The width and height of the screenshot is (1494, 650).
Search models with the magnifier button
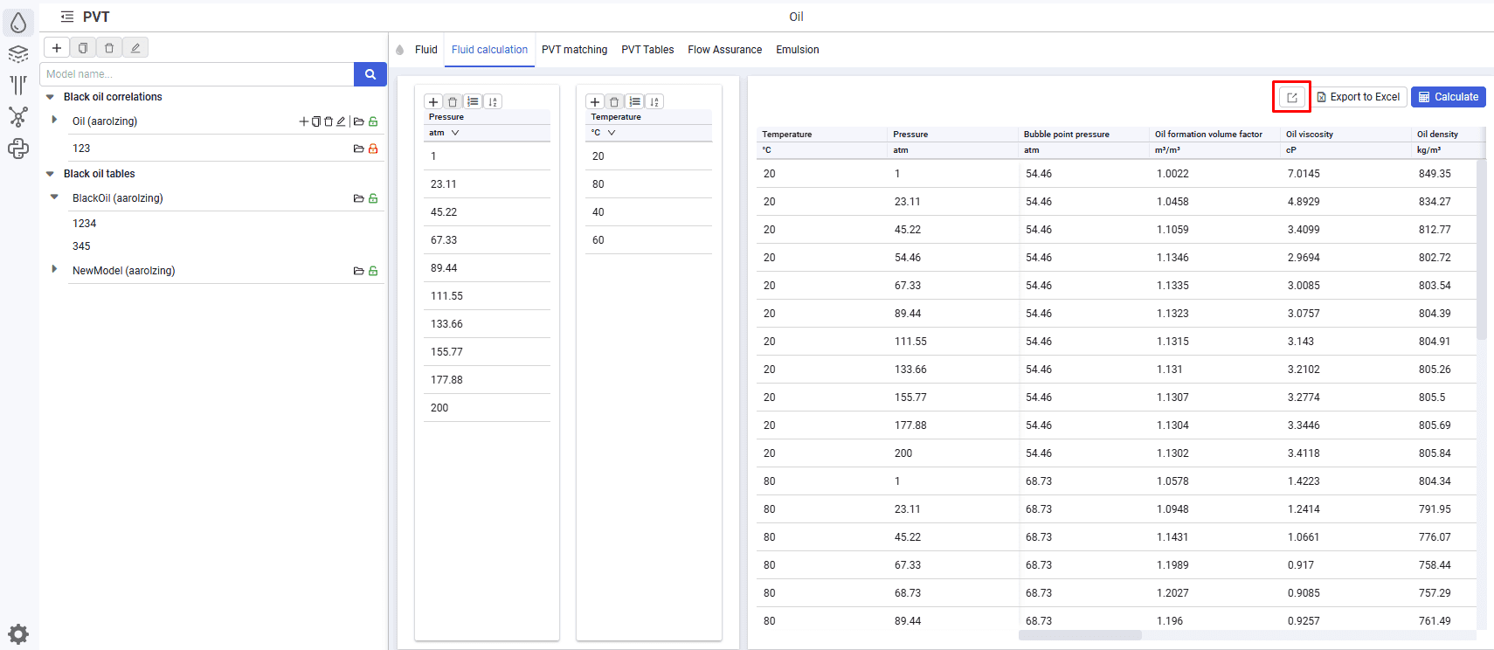370,74
